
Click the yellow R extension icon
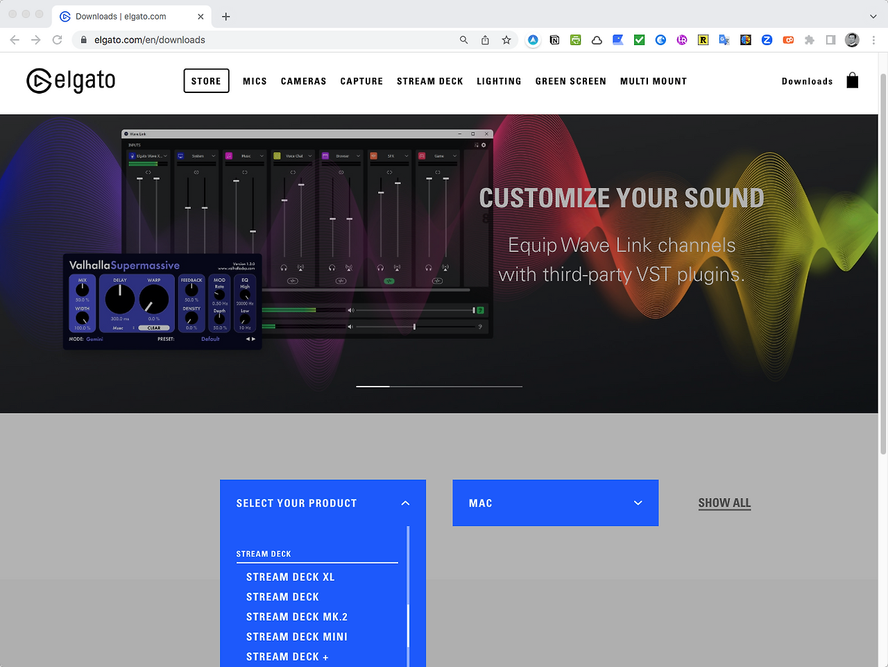tap(703, 40)
